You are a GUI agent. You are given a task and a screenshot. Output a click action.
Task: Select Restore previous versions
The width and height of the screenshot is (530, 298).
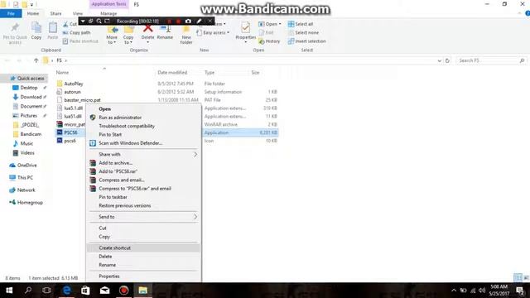[144, 205]
